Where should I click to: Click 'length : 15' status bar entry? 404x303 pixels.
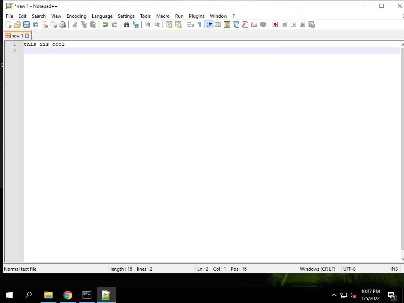click(122, 269)
